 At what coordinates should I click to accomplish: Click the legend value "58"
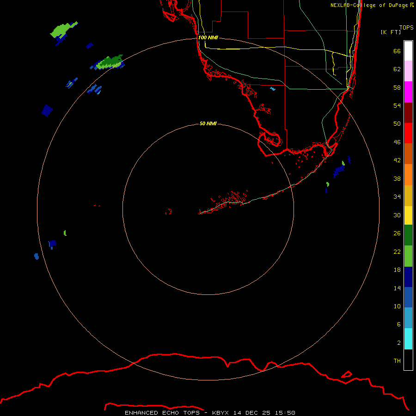point(397,87)
